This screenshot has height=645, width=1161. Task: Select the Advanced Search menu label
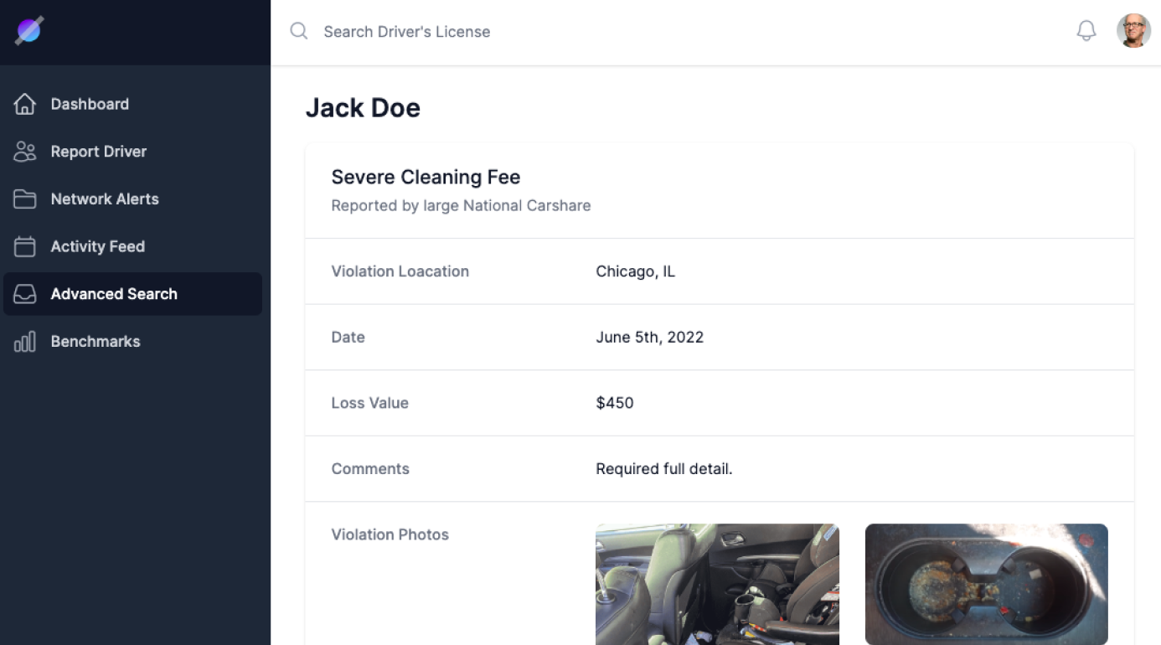[x=114, y=294]
